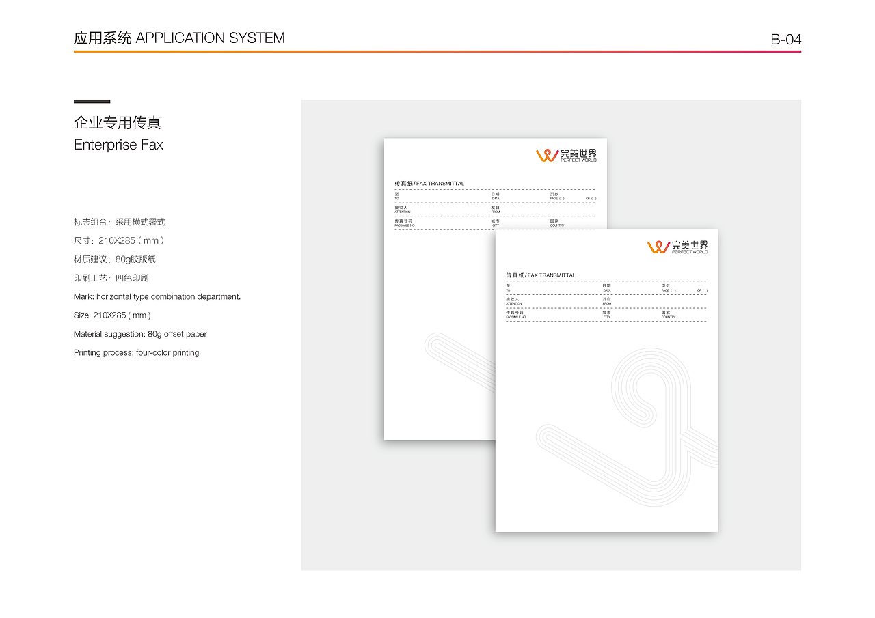
Task: Click the 至 TO field on the back sheet
Action: coord(396,196)
